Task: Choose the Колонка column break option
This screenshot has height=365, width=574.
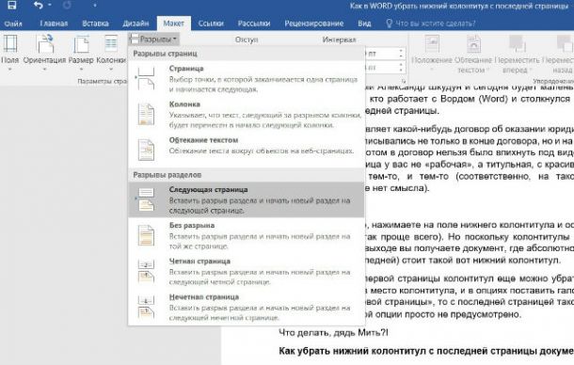Action: click(247, 114)
